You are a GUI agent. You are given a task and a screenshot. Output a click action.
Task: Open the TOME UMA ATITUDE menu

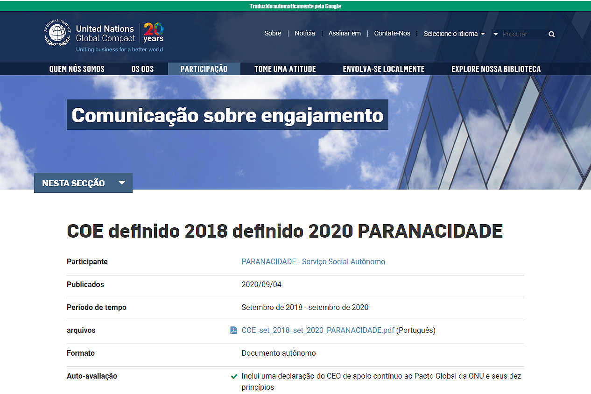tap(285, 69)
